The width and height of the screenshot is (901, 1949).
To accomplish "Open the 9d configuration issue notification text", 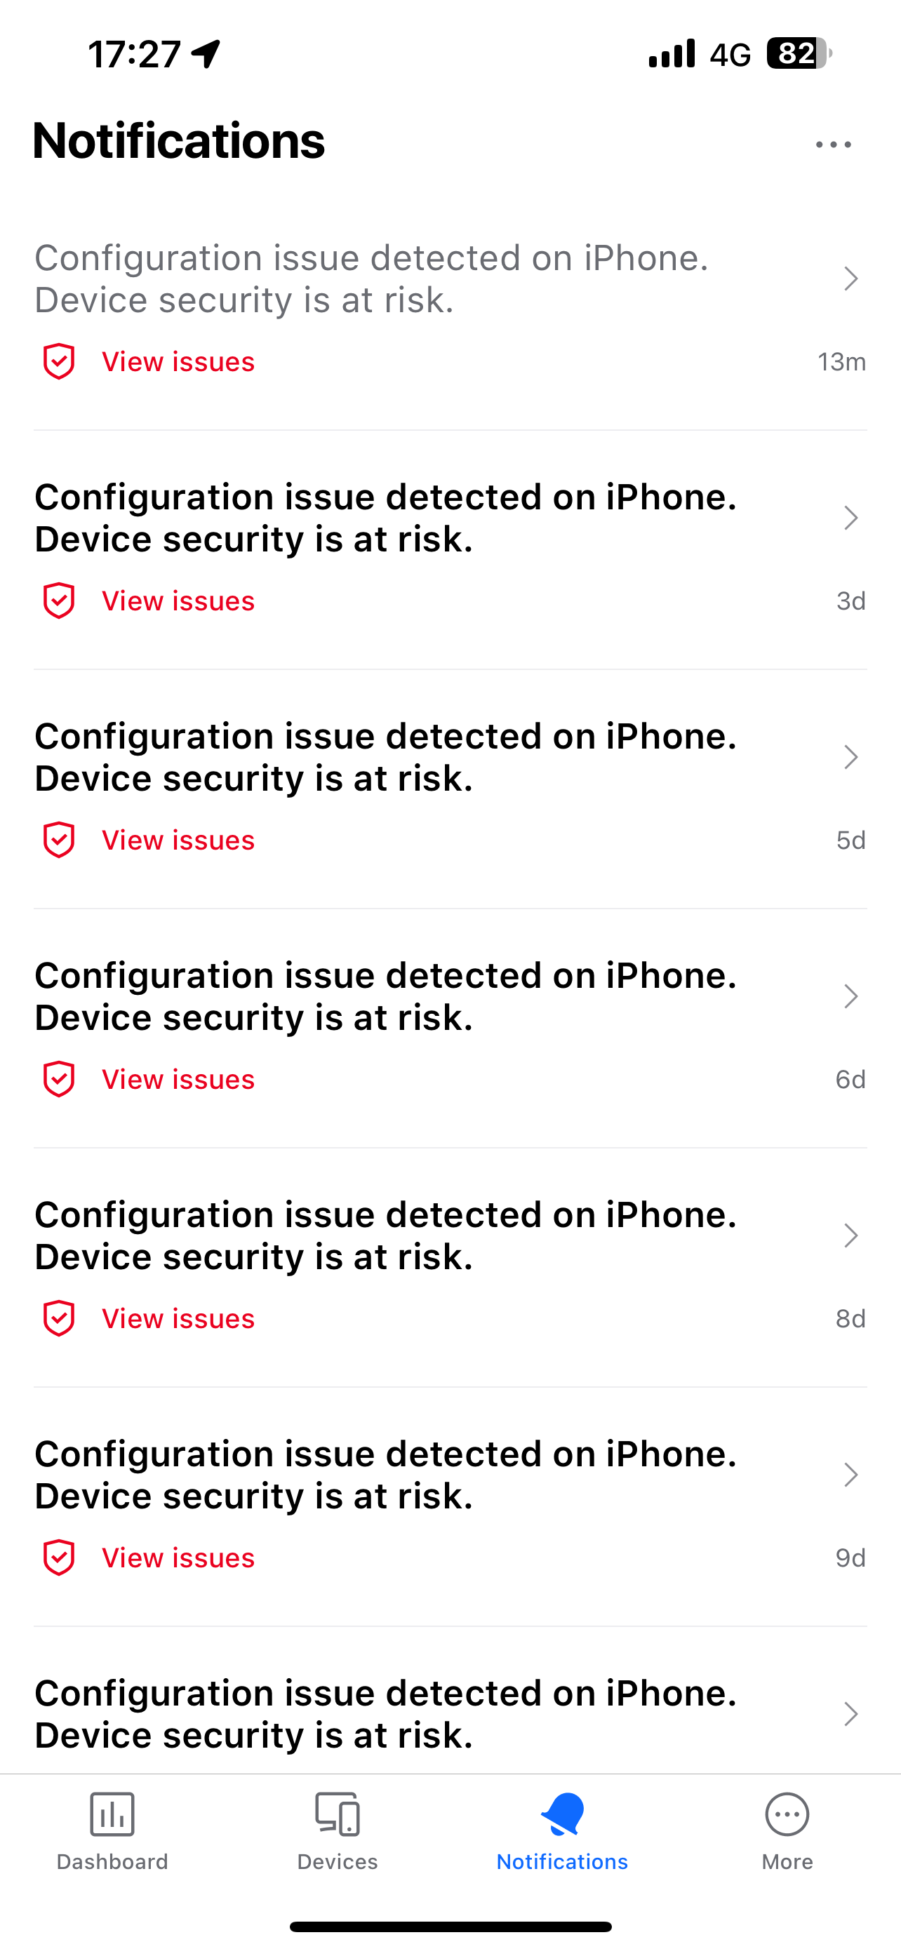I will tap(386, 1474).
